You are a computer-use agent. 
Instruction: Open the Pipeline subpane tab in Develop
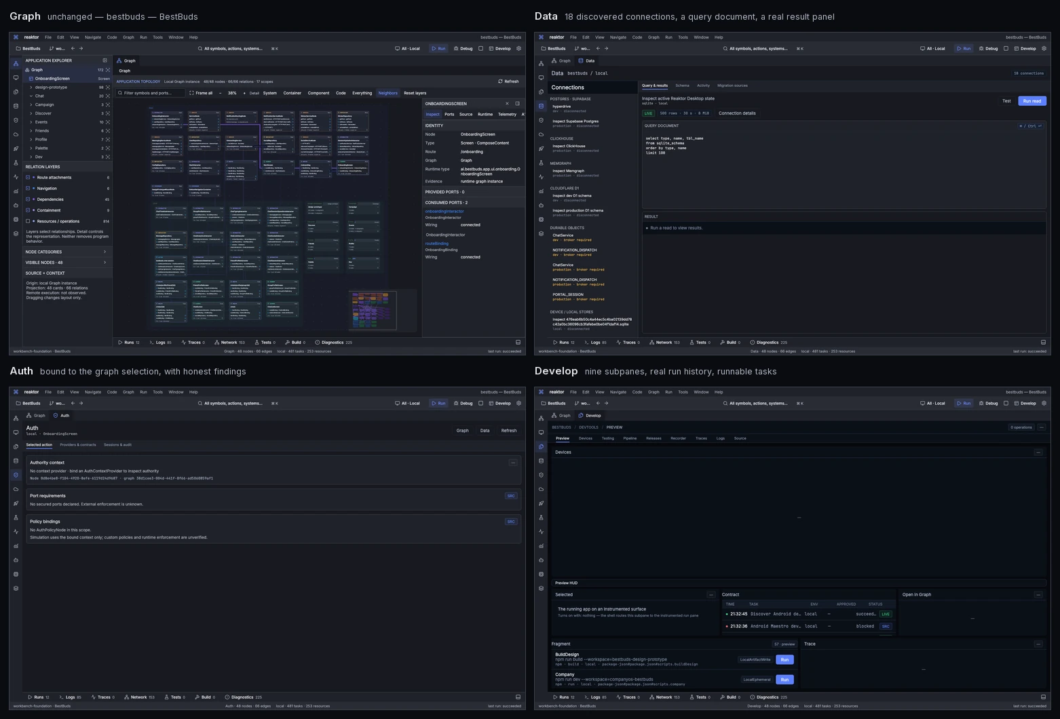coord(630,438)
